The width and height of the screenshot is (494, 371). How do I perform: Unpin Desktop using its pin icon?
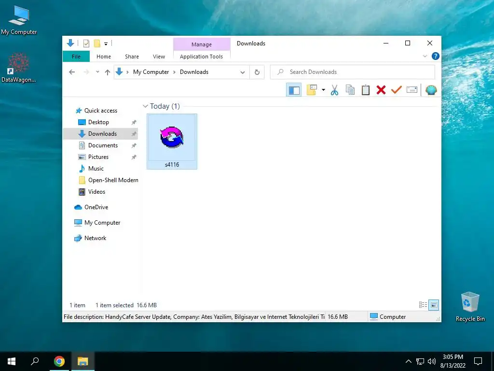pyautogui.click(x=134, y=122)
